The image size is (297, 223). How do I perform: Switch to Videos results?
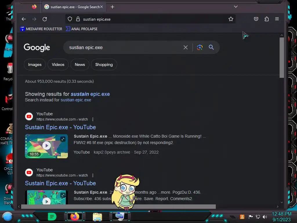[58, 64]
